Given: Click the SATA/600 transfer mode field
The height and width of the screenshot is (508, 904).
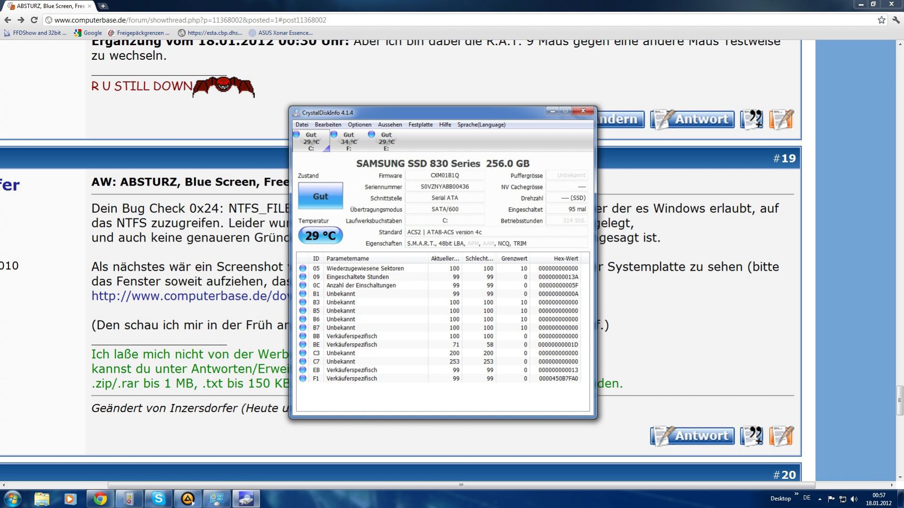Looking at the screenshot, I should (x=445, y=210).
